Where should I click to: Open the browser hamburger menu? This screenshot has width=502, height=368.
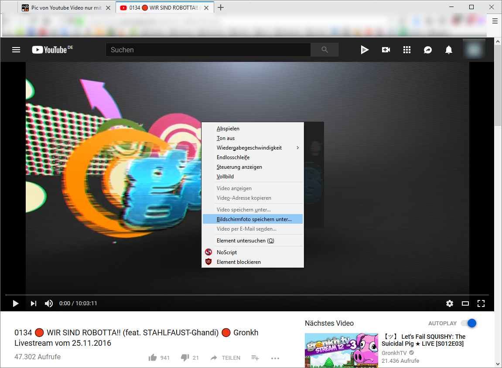(x=495, y=21)
